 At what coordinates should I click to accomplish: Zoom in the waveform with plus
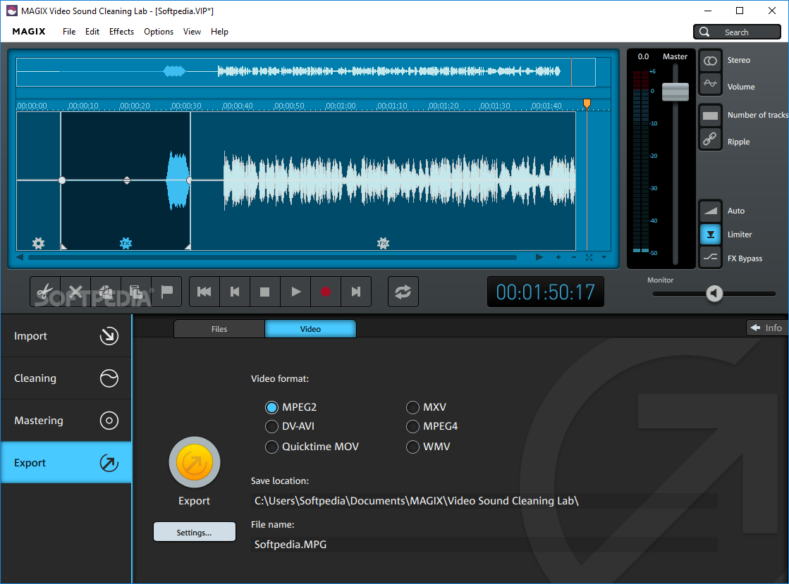coord(558,257)
